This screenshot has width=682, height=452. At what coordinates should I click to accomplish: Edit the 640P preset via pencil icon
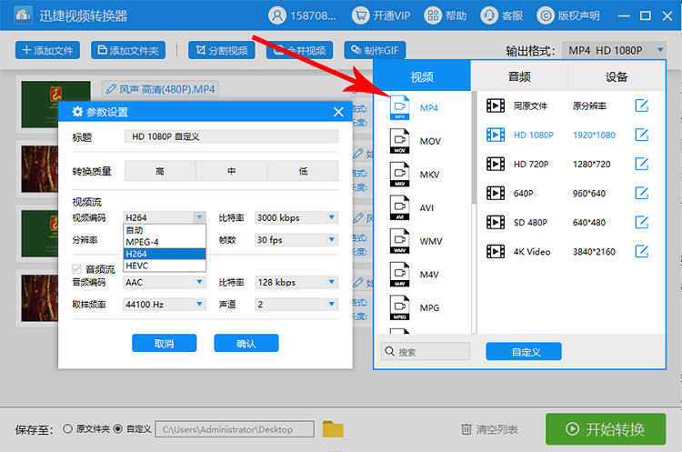click(642, 193)
